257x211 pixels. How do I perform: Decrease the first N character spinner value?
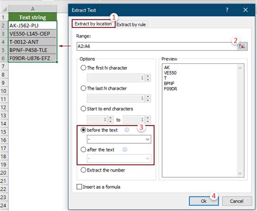(148, 80)
